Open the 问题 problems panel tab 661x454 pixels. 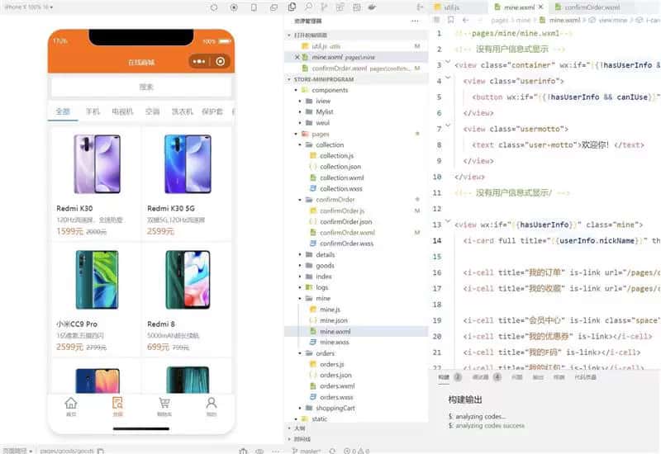pos(517,377)
